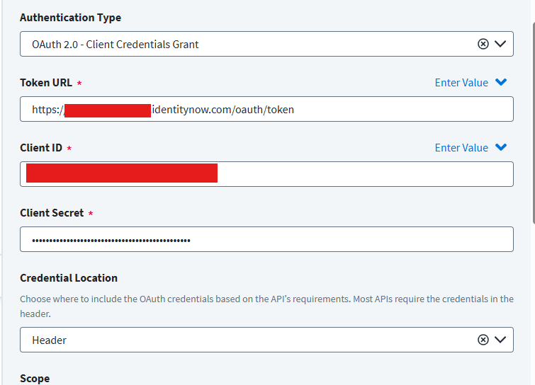Focus the Client ID input field
535x385 pixels.
[354, 174]
